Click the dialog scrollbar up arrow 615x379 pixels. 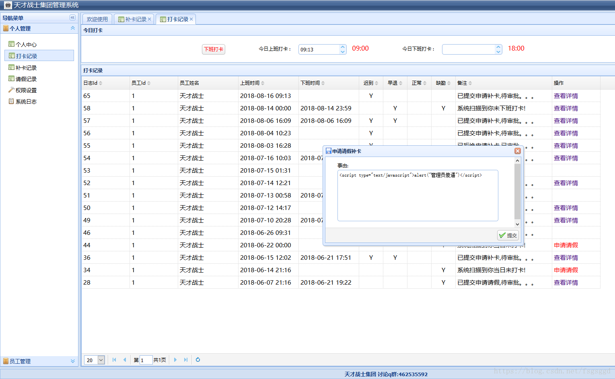click(x=518, y=161)
